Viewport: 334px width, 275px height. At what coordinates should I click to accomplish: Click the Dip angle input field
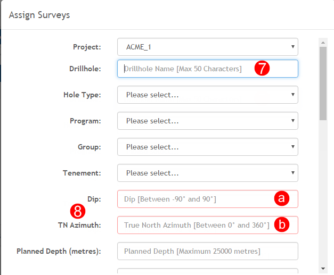coord(207,199)
